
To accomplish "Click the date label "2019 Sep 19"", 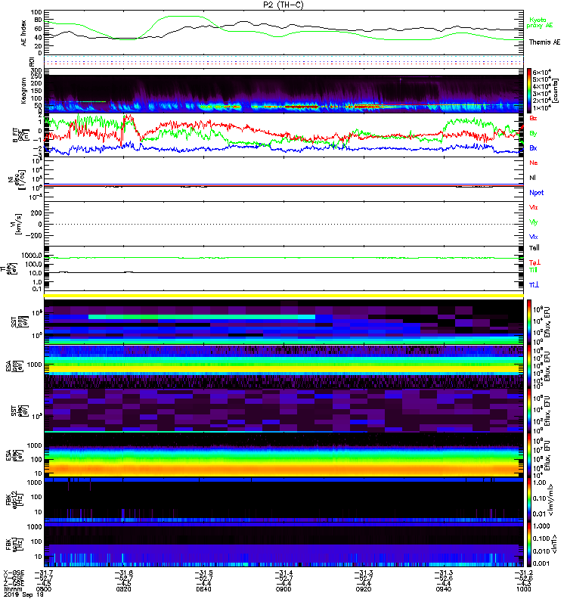I will 23,594.
